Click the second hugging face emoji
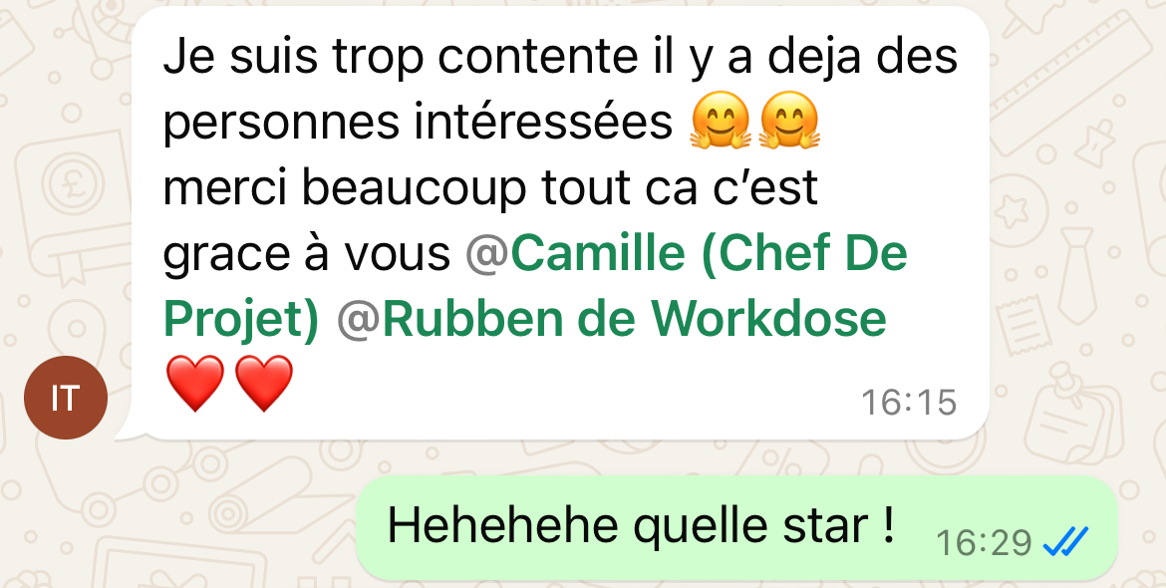Image resolution: width=1166 pixels, height=588 pixels. tap(789, 121)
